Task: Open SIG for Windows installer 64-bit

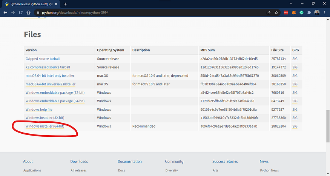Action: [295, 126]
